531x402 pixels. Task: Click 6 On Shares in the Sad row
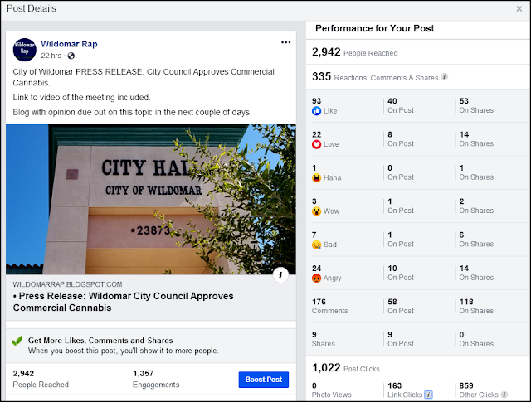pos(476,240)
